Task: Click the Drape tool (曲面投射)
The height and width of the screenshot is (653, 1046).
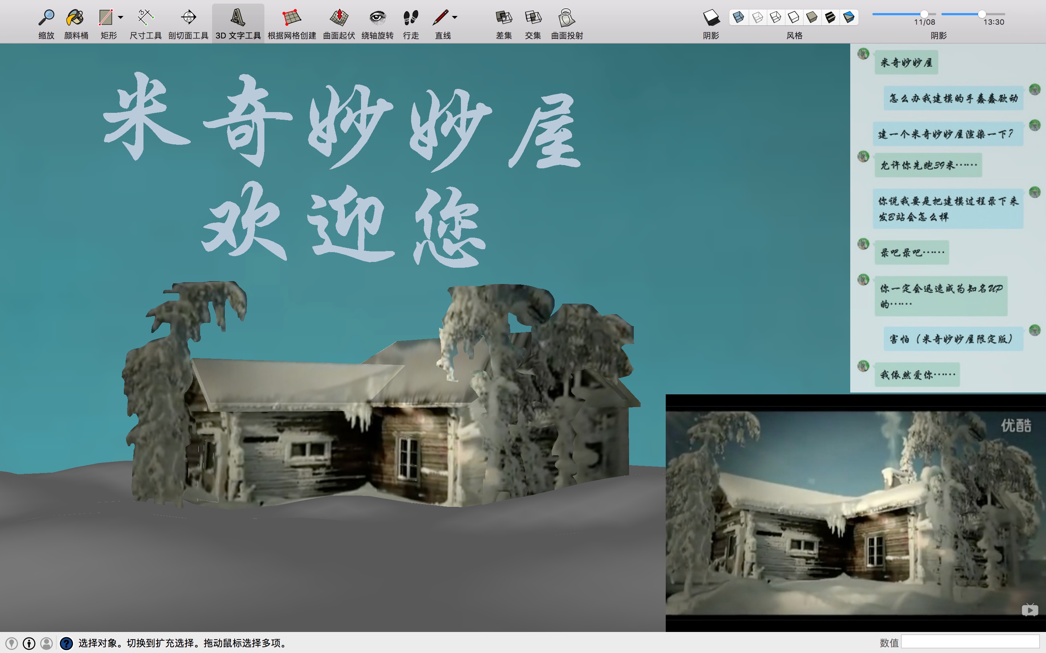Action: tap(566, 18)
